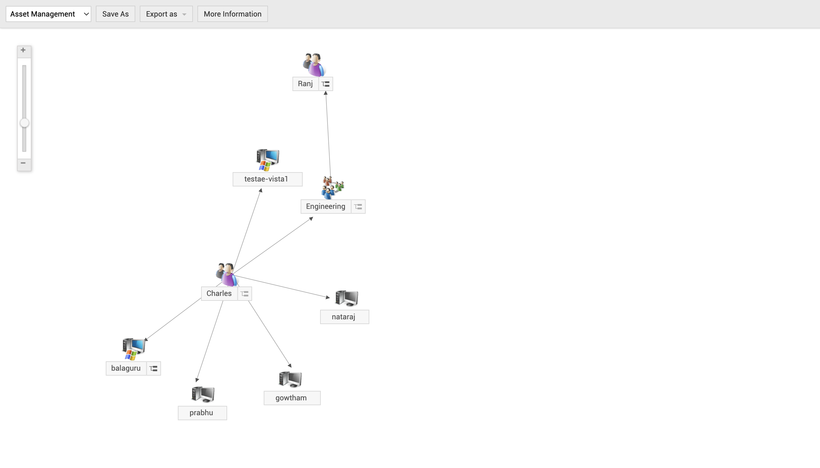The height and width of the screenshot is (468, 820).
Task: Click the zoom slider handle
Action: pyautogui.click(x=24, y=123)
